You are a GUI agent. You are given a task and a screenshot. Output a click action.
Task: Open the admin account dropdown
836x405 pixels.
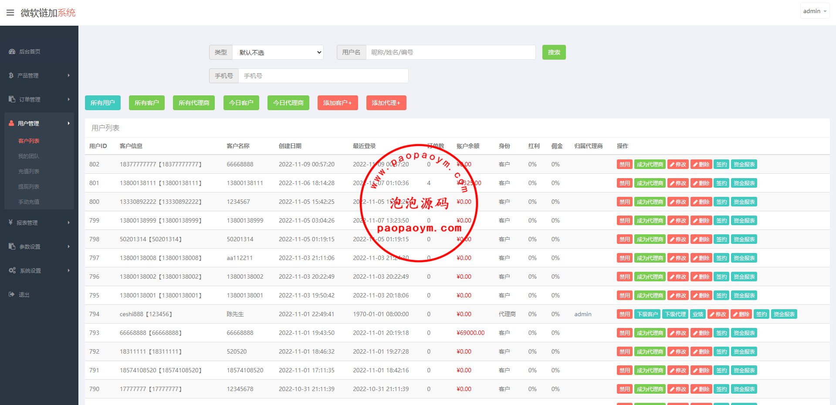click(815, 11)
